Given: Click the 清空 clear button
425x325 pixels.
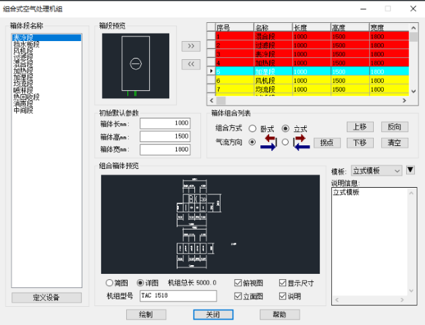Looking at the screenshot, I should point(394,142).
